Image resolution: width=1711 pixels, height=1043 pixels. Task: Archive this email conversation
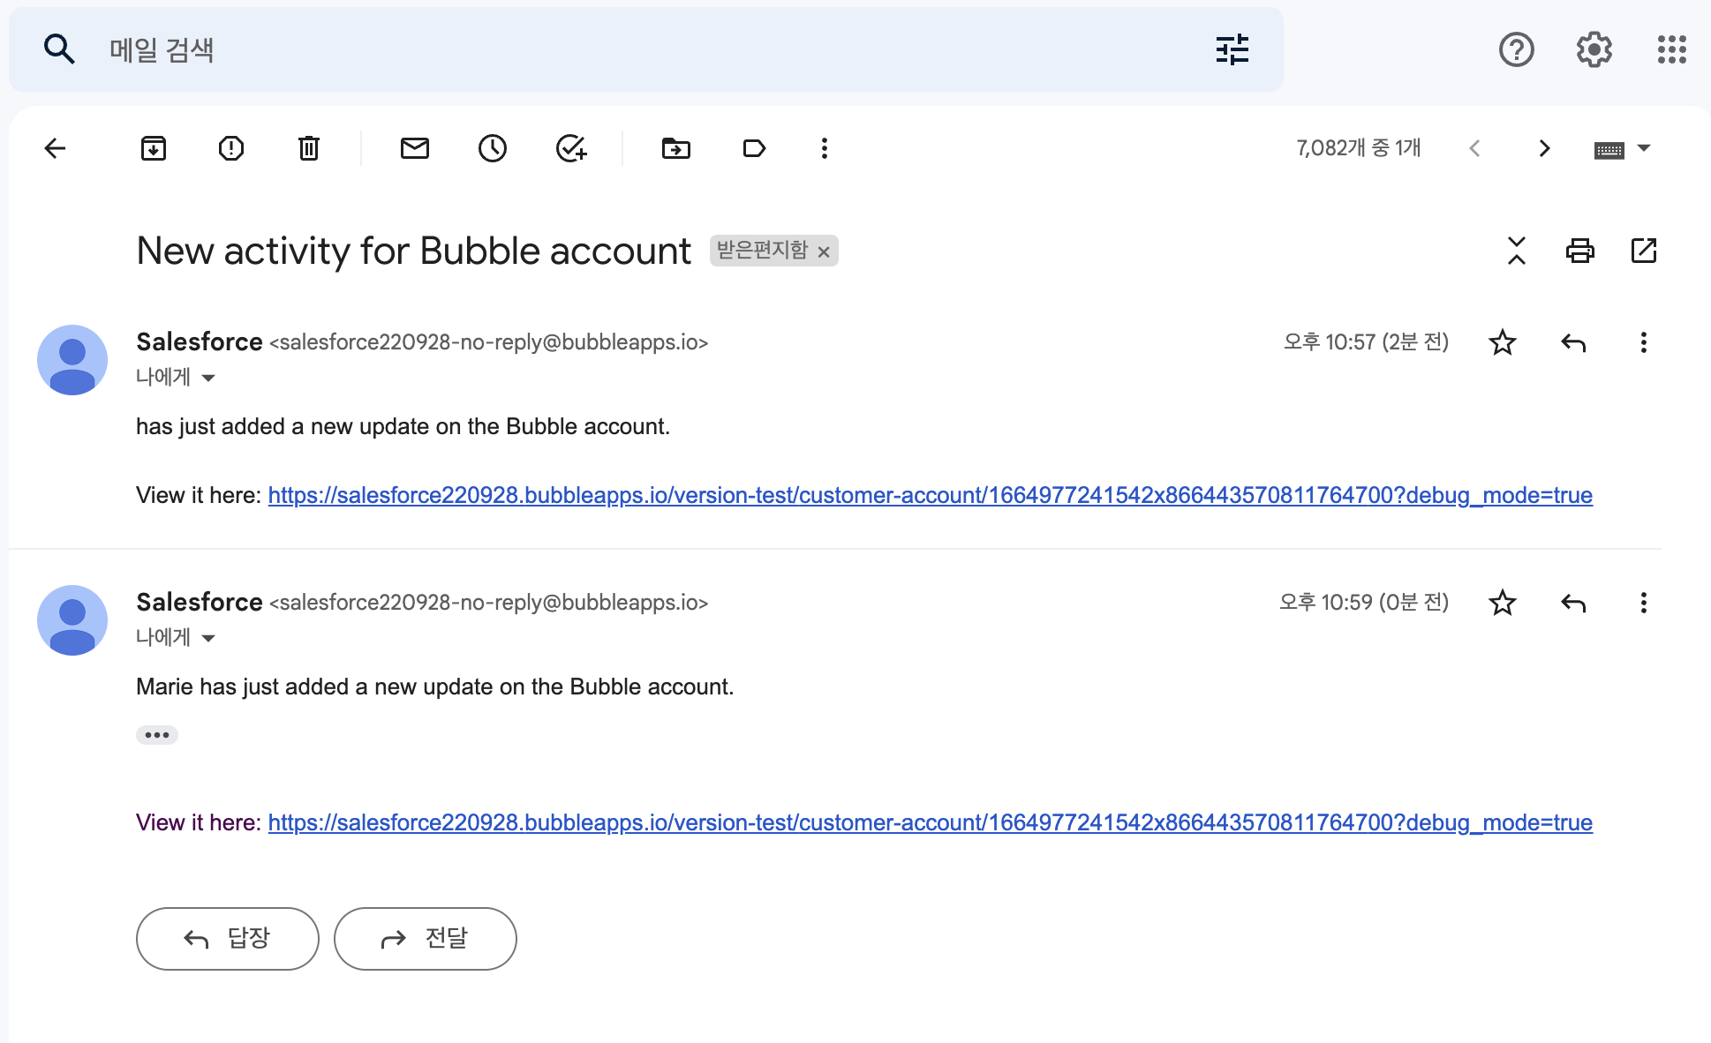point(154,148)
